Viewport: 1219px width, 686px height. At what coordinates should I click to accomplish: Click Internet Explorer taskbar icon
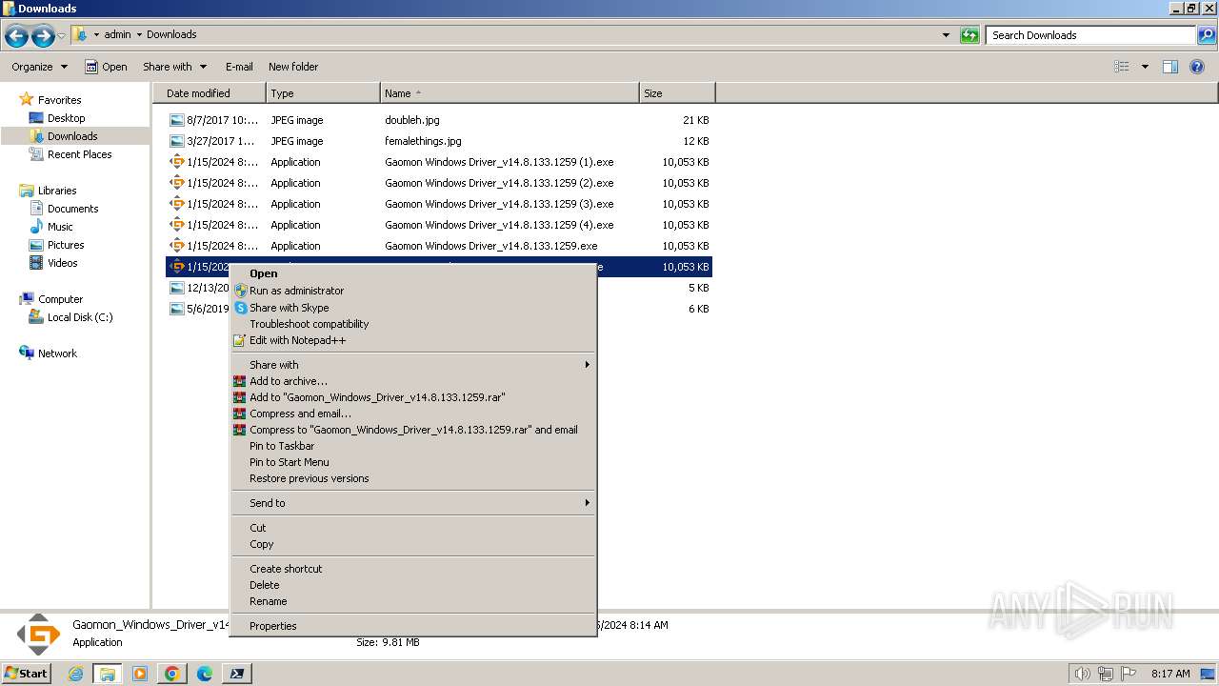[x=76, y=674]
